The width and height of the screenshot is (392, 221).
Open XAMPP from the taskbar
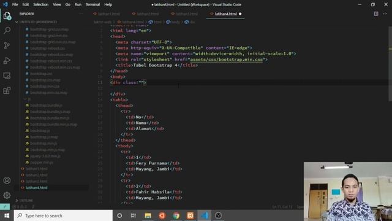click(190, 215)
